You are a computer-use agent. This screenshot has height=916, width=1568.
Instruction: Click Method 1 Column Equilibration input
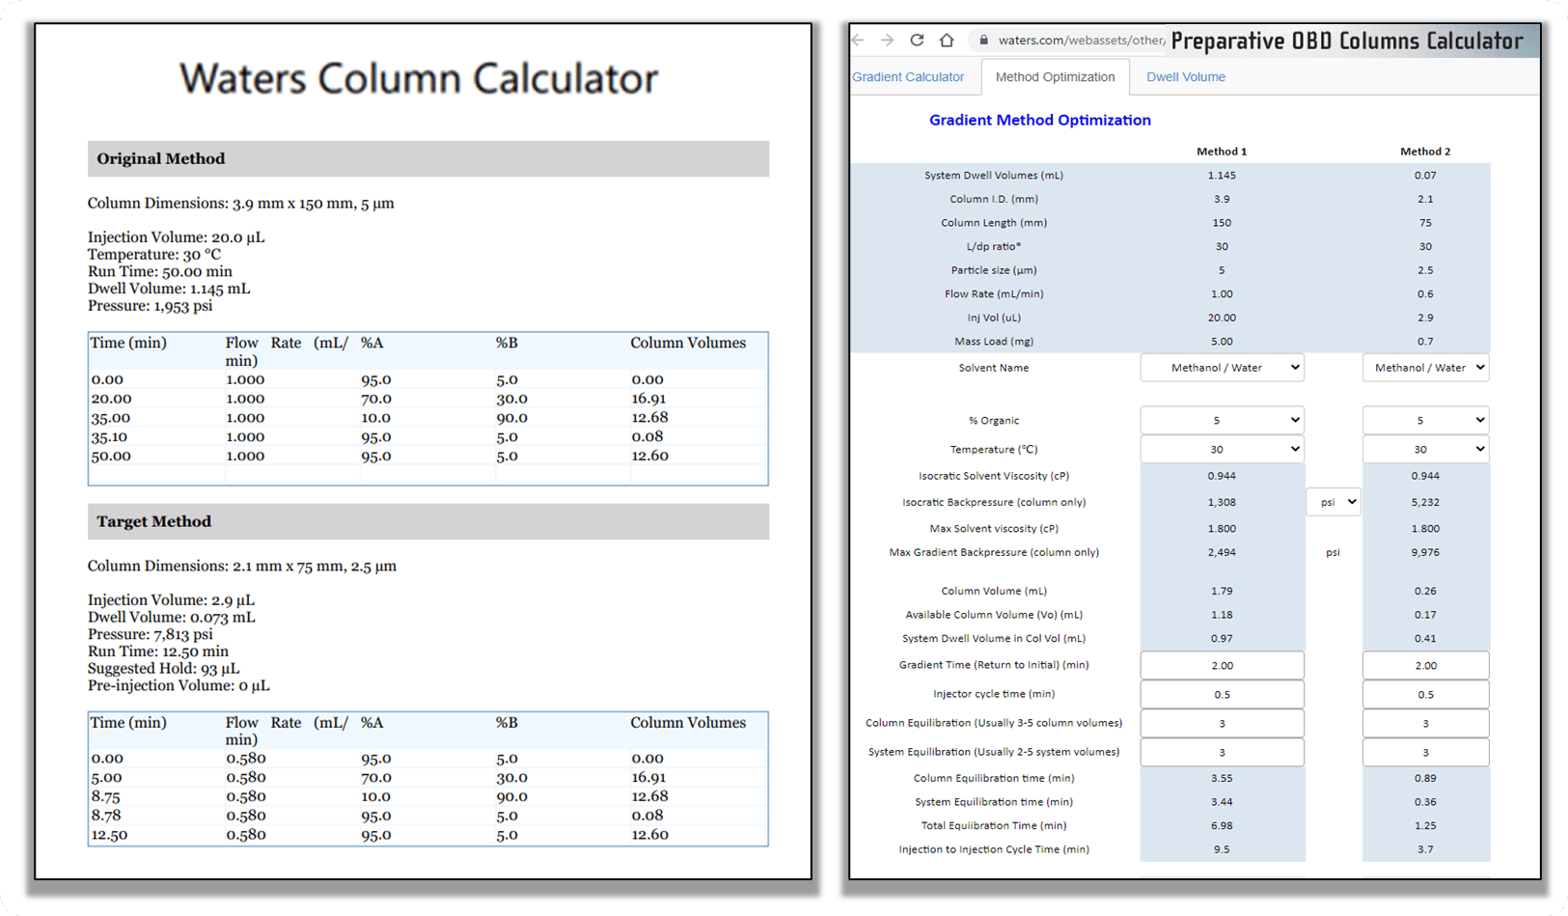point(1222,724)
